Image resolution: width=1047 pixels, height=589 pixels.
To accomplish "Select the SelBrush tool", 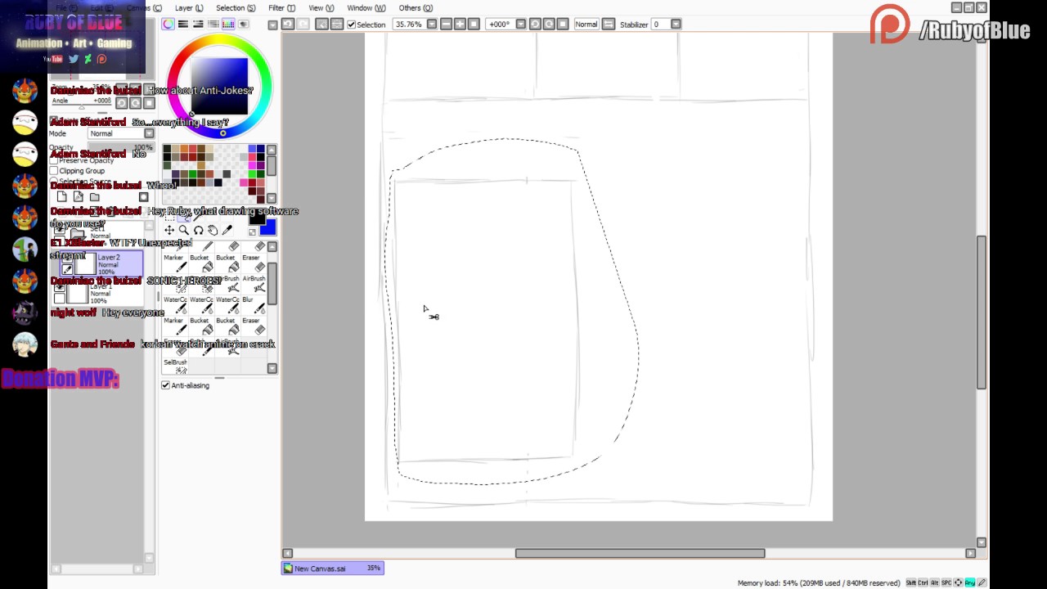I will [175, 367].
